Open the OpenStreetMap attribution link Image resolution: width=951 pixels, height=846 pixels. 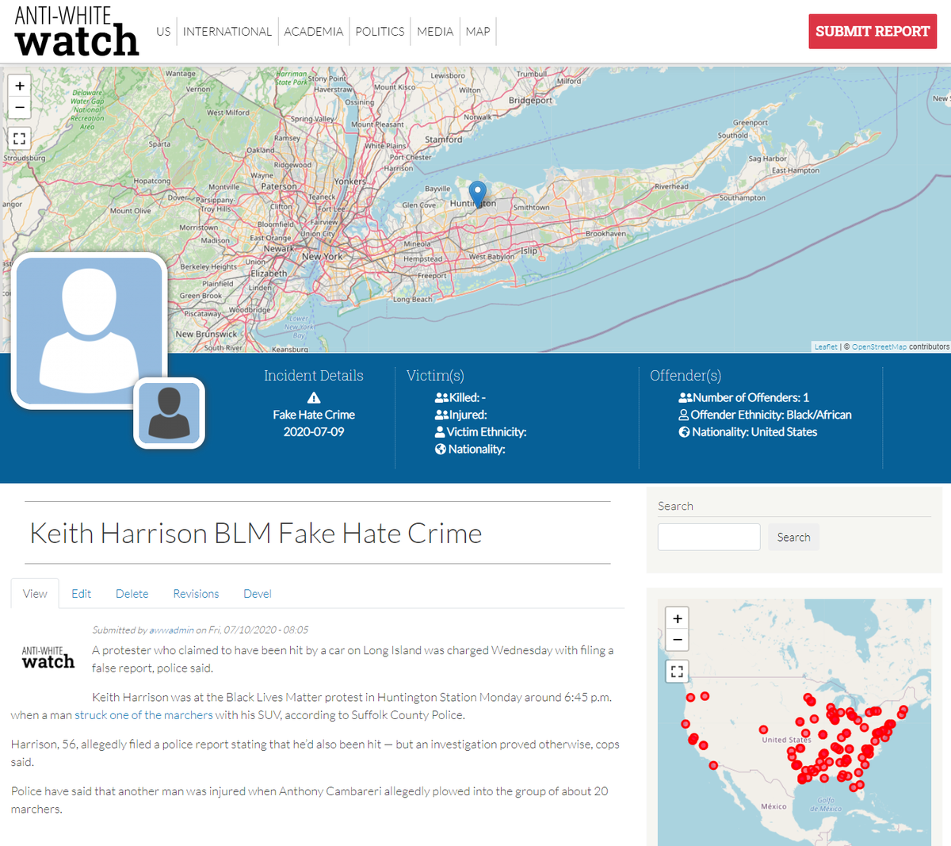pyautogui.click(x=879, y=347)
